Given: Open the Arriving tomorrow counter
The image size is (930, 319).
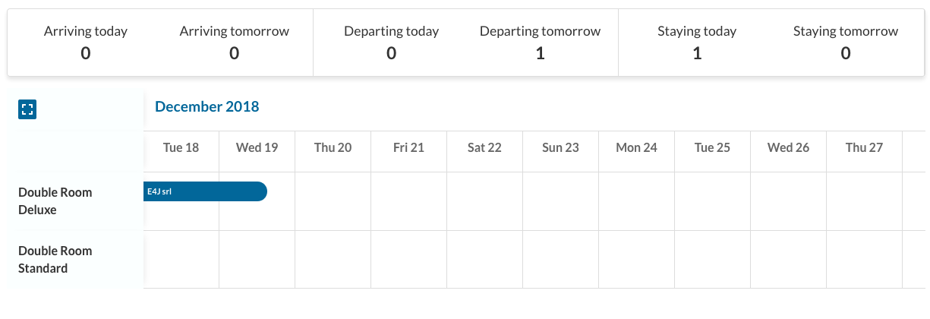Looking at the screenshot, I should 234,43.
